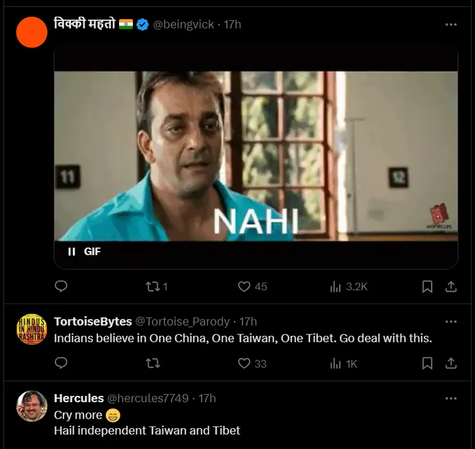The image size is (475, 449).
Task: View analytics showing 3.2K views
Action: click(336, 286)
